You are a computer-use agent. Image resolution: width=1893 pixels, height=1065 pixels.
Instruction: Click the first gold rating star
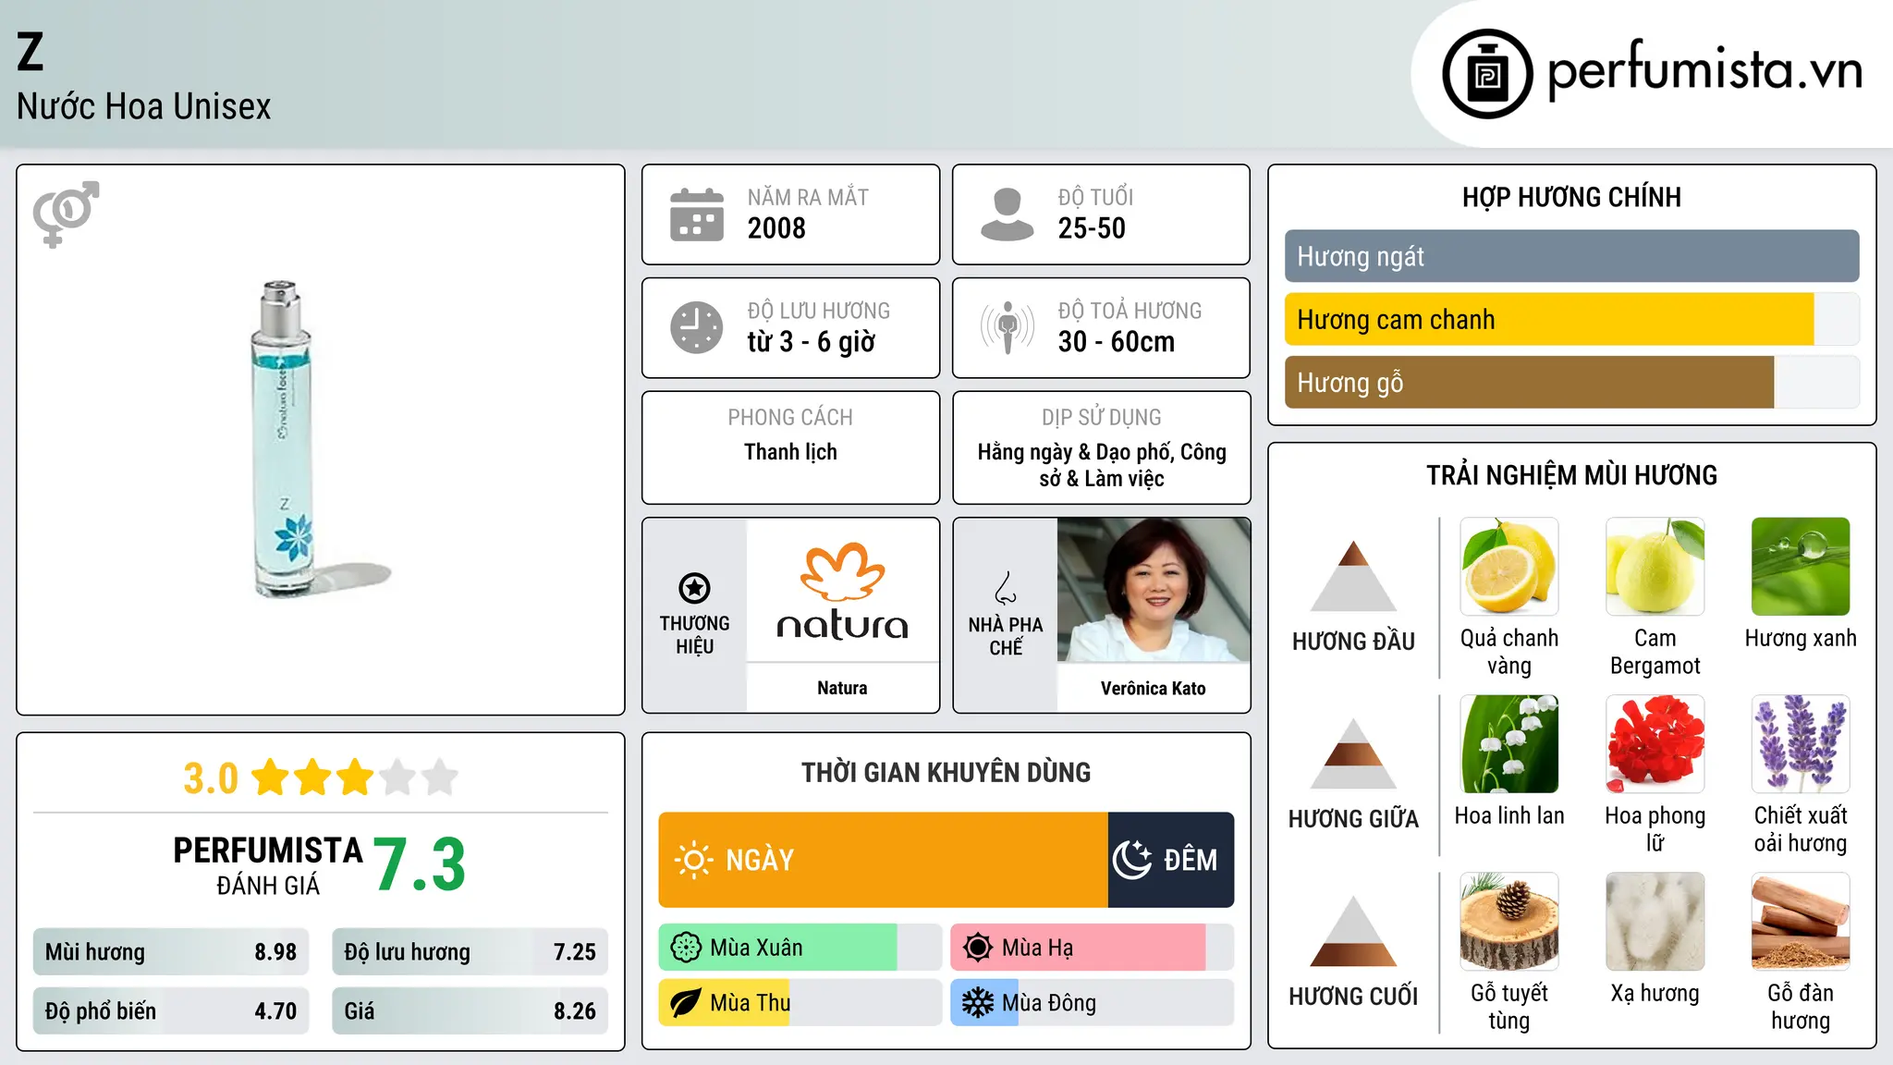point(271,777)
